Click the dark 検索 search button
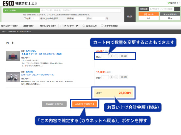The width and height of the screenshot is (181, 135). (x=130, y=14)
